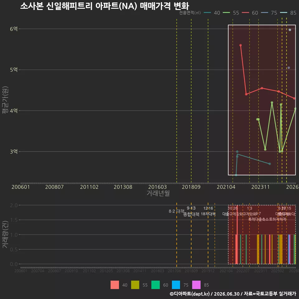The height and width of the screenshot is (299, 299).
Task: Select the 60㎡ line entry in top legend
Action: point(250,13)
